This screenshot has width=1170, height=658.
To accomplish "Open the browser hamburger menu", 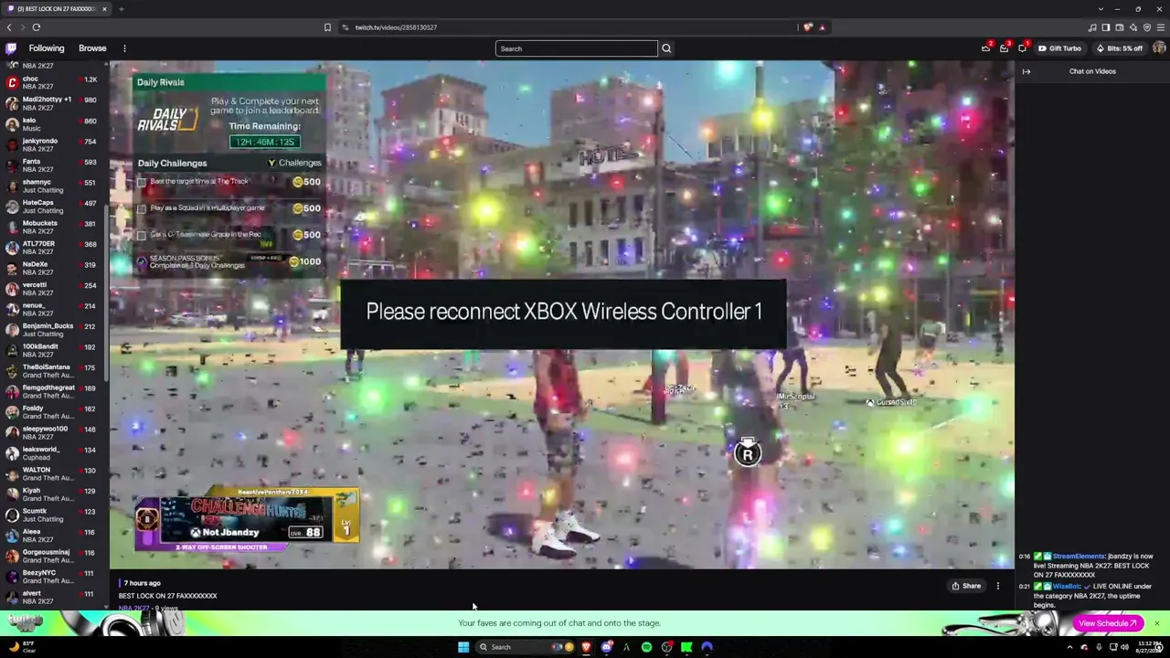I will point(1161,27).
